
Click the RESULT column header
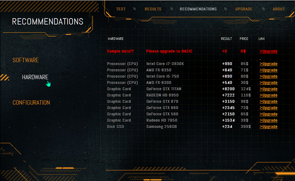click(x=226, y=39)
